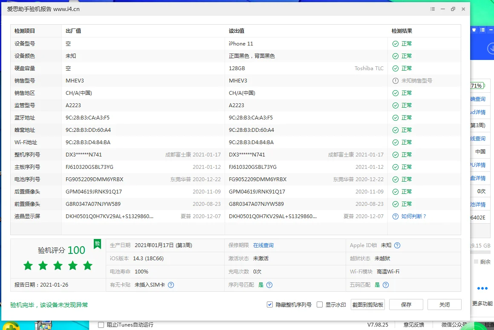Image resolution: width=494 pixels, height=330 pixels.
Task: Select LCD serial DKH0501Q0H7KV29AL factory value
Action: (110, 216)
